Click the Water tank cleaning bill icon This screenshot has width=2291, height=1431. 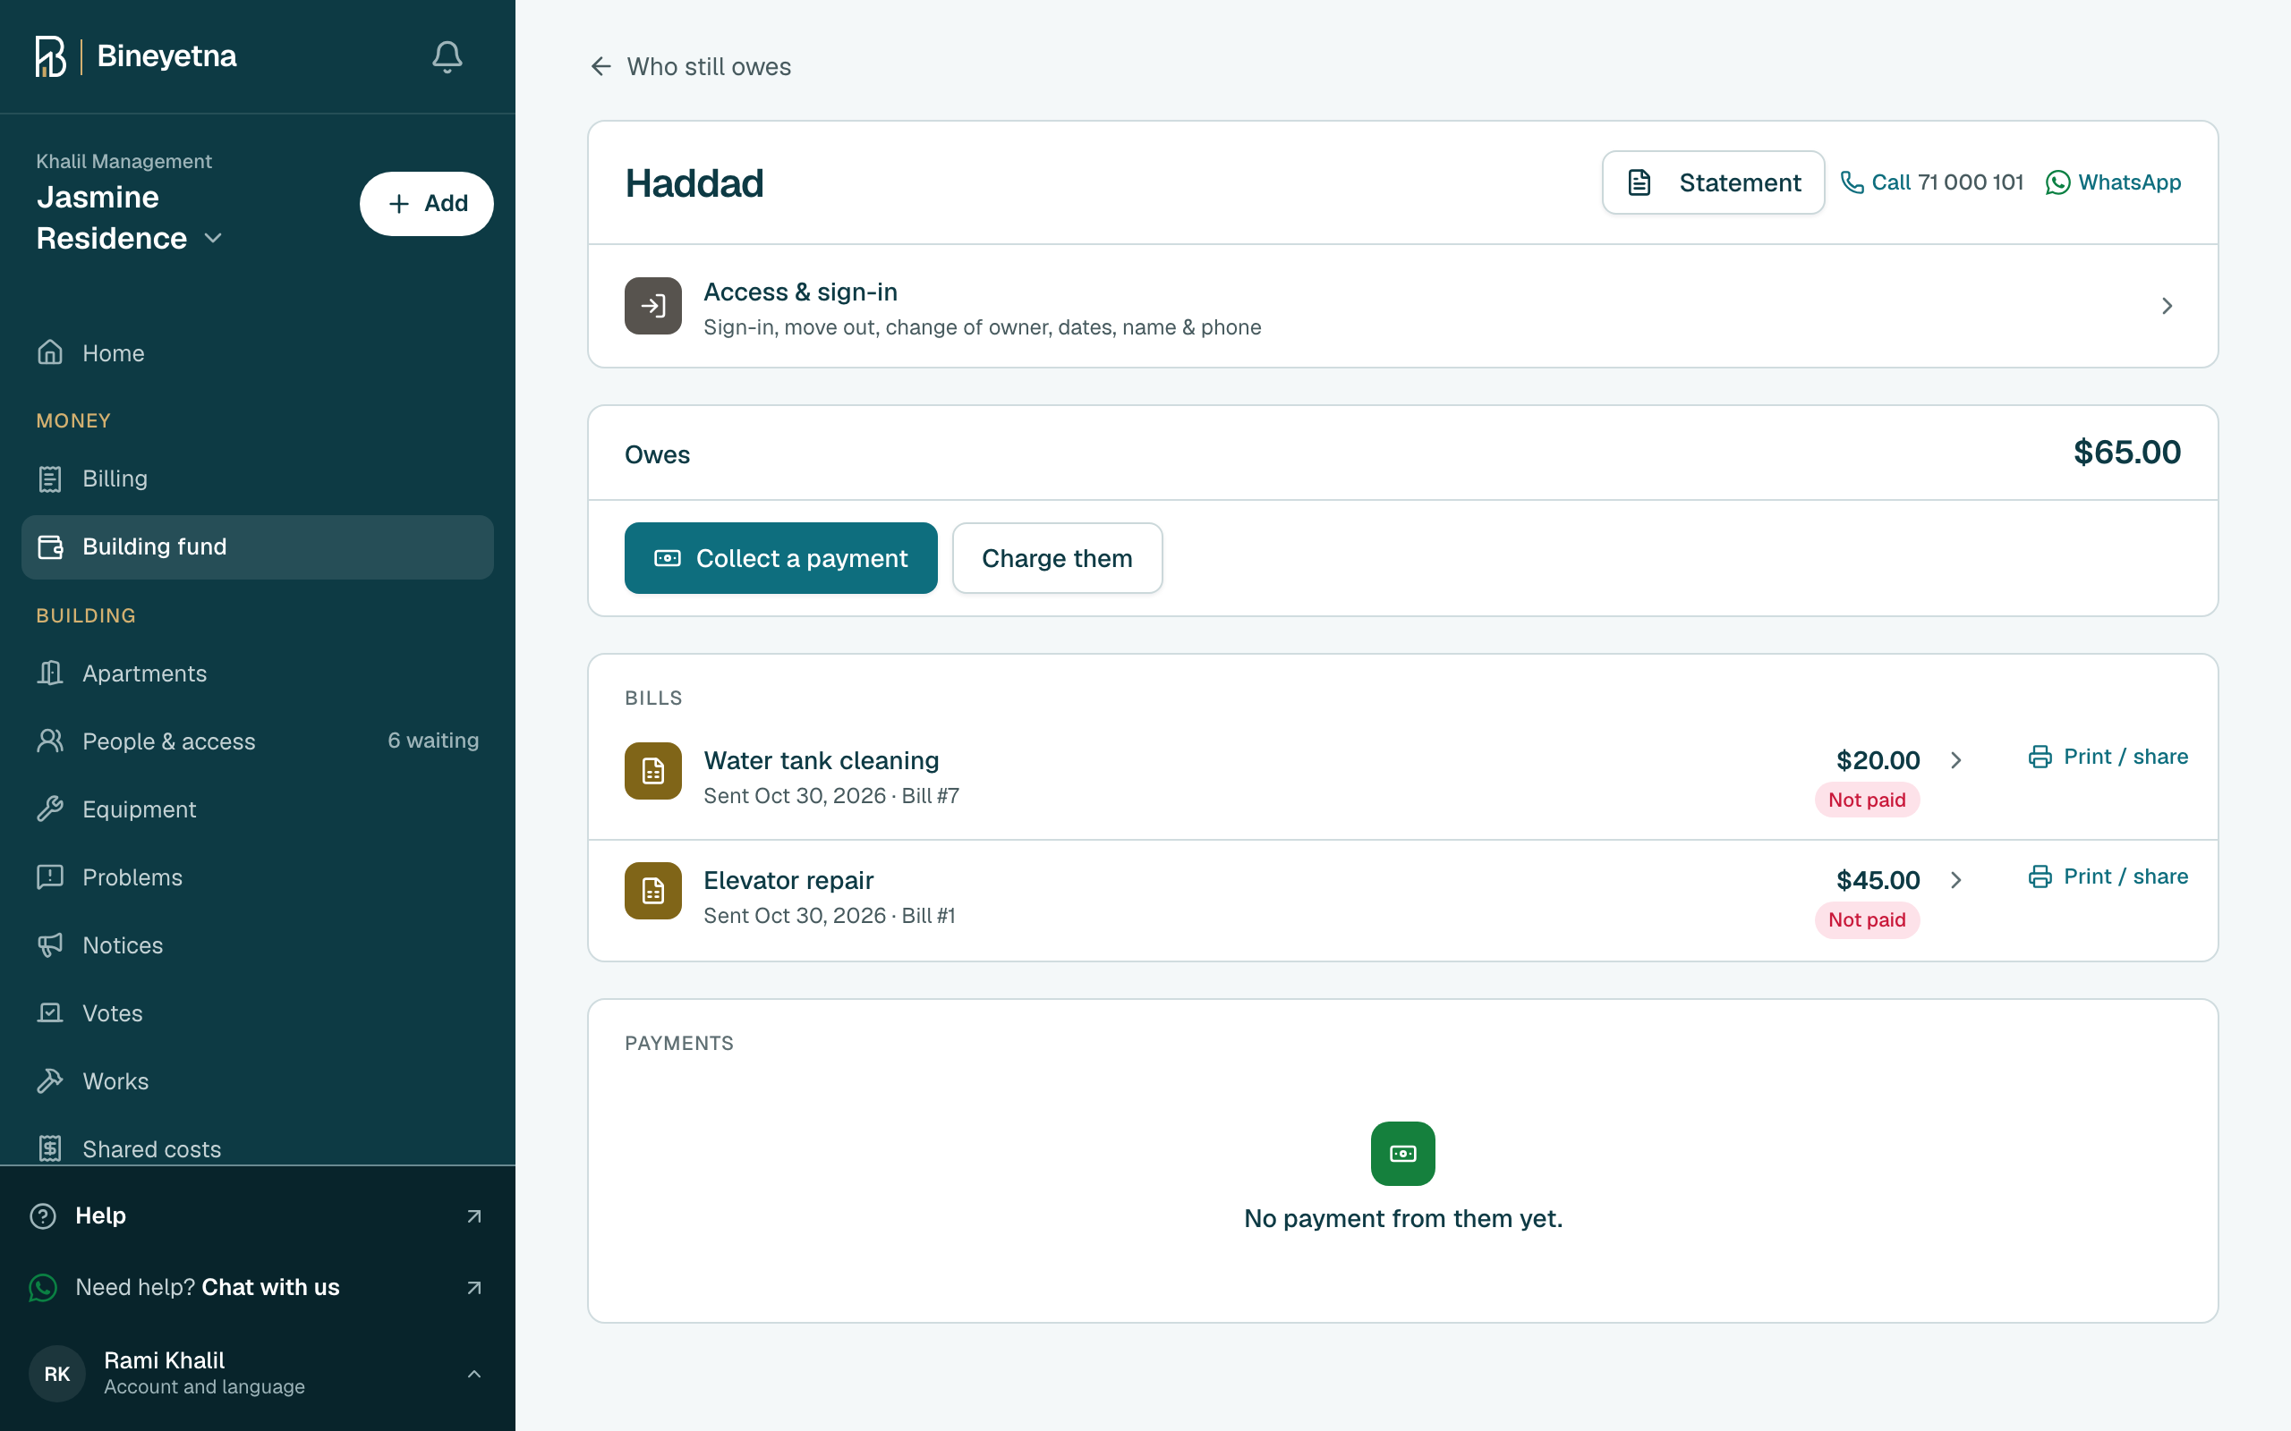point(653,771)
